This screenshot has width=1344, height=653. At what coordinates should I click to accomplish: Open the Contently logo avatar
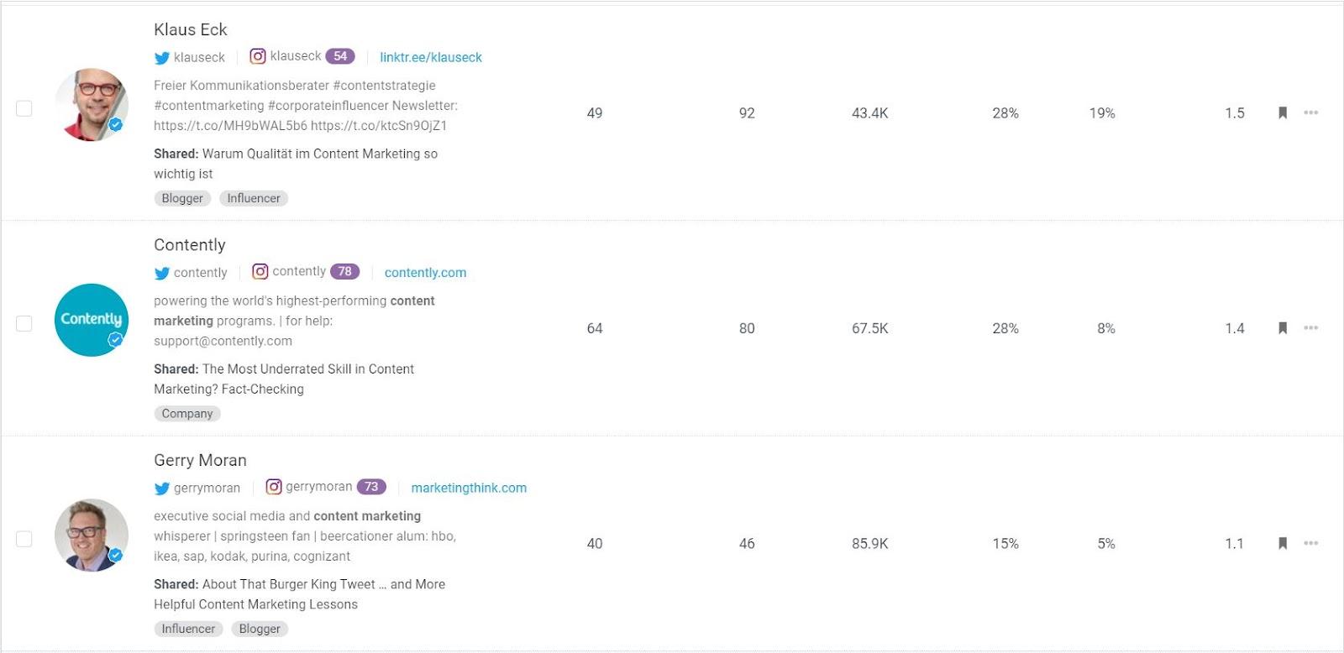click(x=92, y=320)
